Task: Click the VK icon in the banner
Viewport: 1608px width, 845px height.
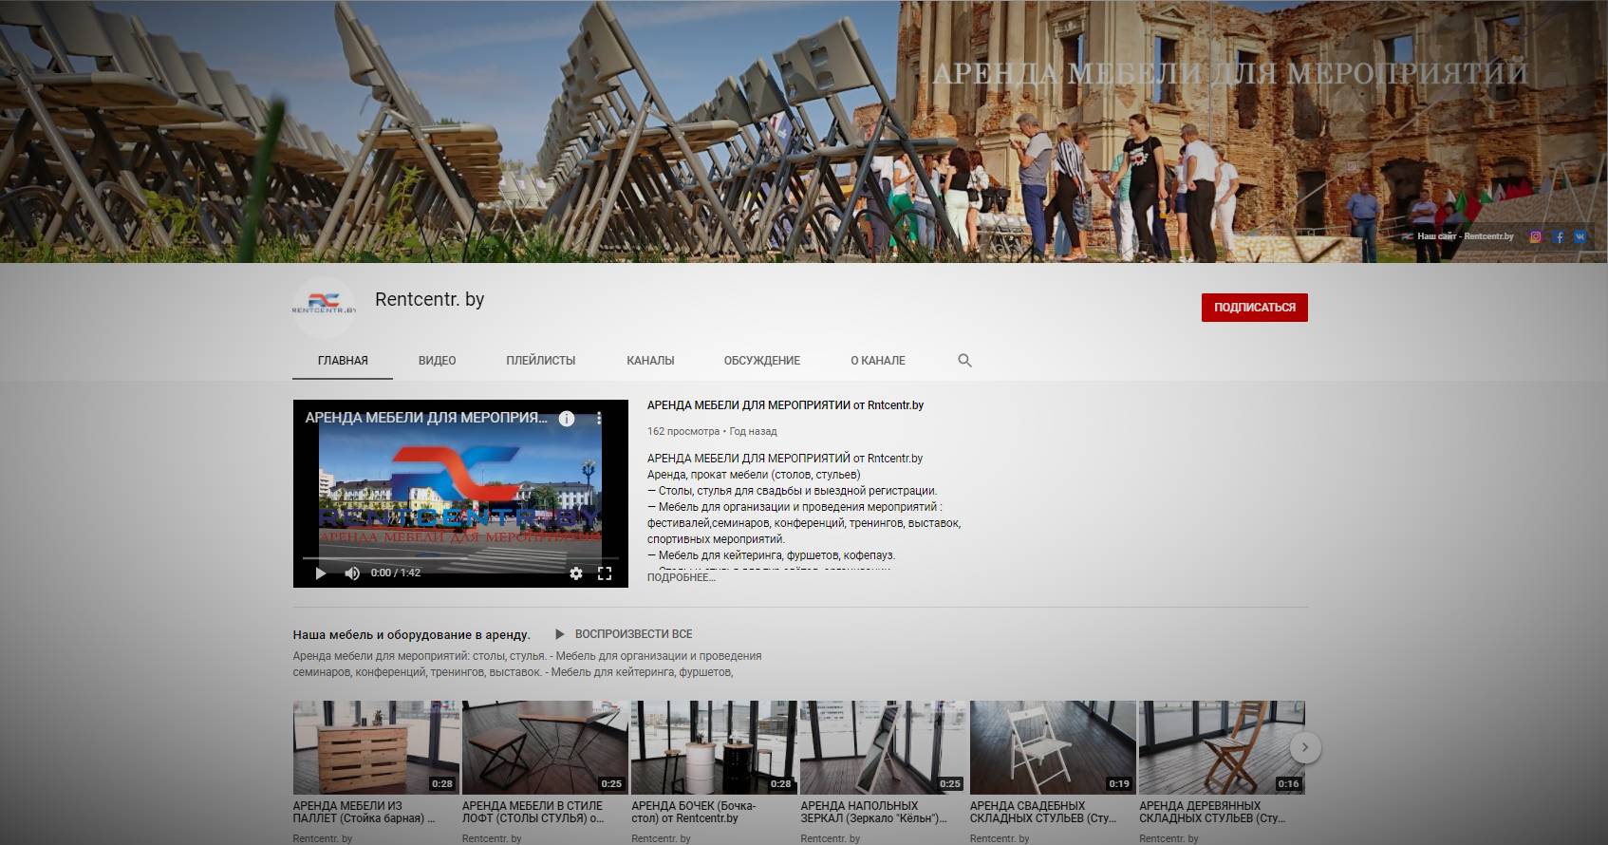Action: coord(1580,236)
